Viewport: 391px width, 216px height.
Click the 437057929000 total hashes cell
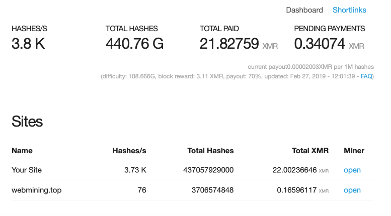click(x=208, y=170)
